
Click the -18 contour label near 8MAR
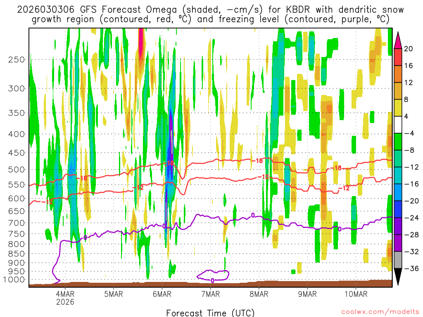(x=257, y=161)
